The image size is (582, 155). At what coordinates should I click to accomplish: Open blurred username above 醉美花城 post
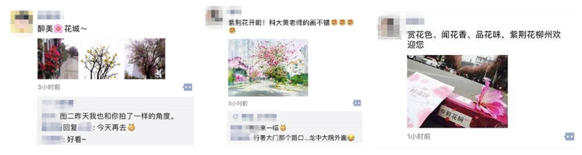[51, 15]
